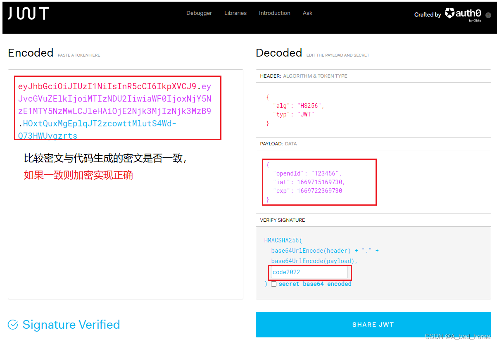Screen dimensions: 497x344
Task: Click the JWT logo
Action: point(28,14)
